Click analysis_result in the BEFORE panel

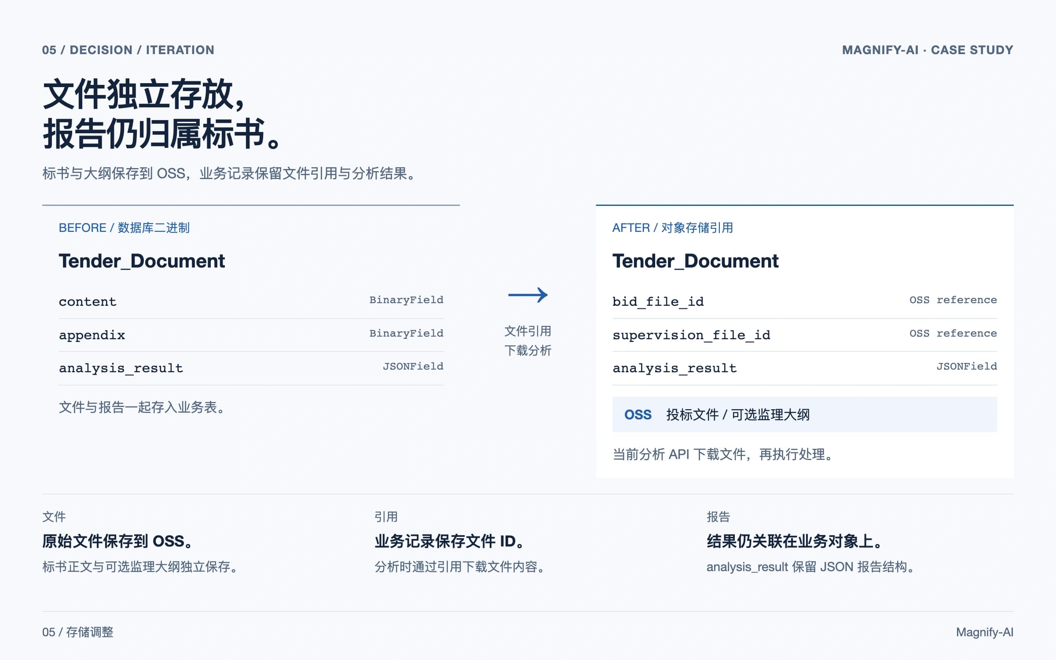pos(121,368)
